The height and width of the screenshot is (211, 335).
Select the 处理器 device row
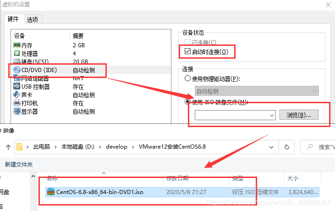pyautogui.click(x=91, y=53)
